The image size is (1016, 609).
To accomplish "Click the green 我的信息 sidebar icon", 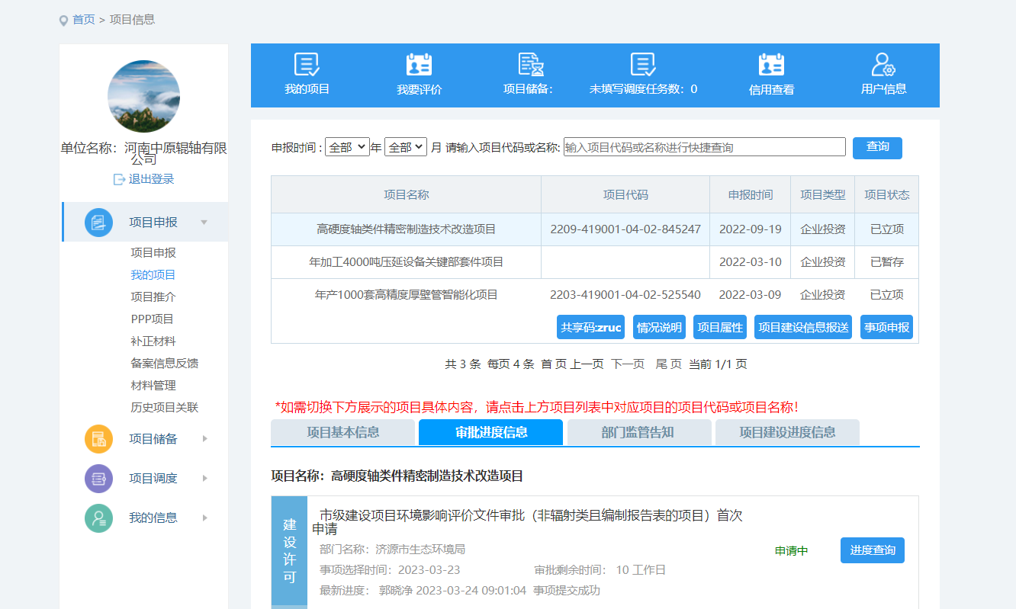I will pos(98,518).
